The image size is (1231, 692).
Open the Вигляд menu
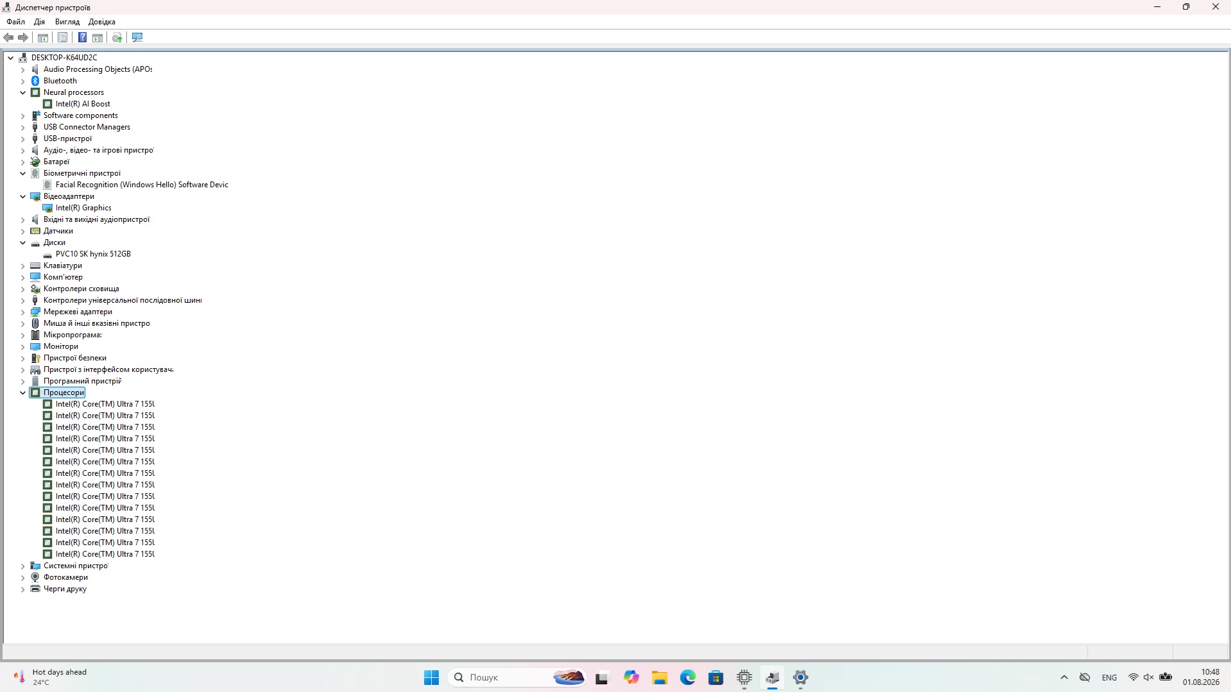pos(67,22)
